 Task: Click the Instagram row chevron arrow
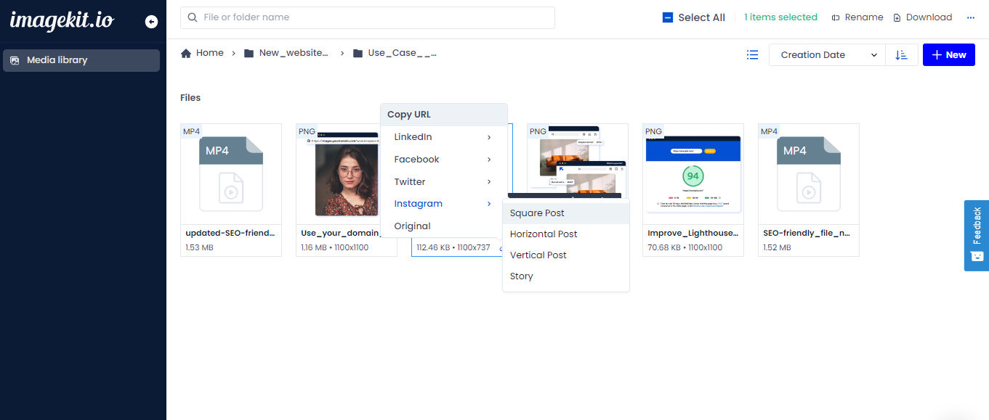(x=489, y=204)
